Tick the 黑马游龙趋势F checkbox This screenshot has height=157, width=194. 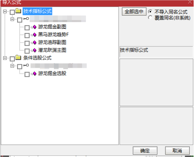(27, 35)
